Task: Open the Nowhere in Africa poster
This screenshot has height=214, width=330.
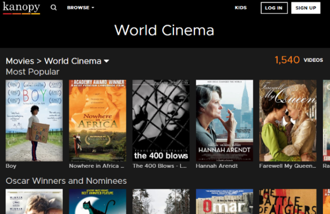Action: (x=98, y=120)
